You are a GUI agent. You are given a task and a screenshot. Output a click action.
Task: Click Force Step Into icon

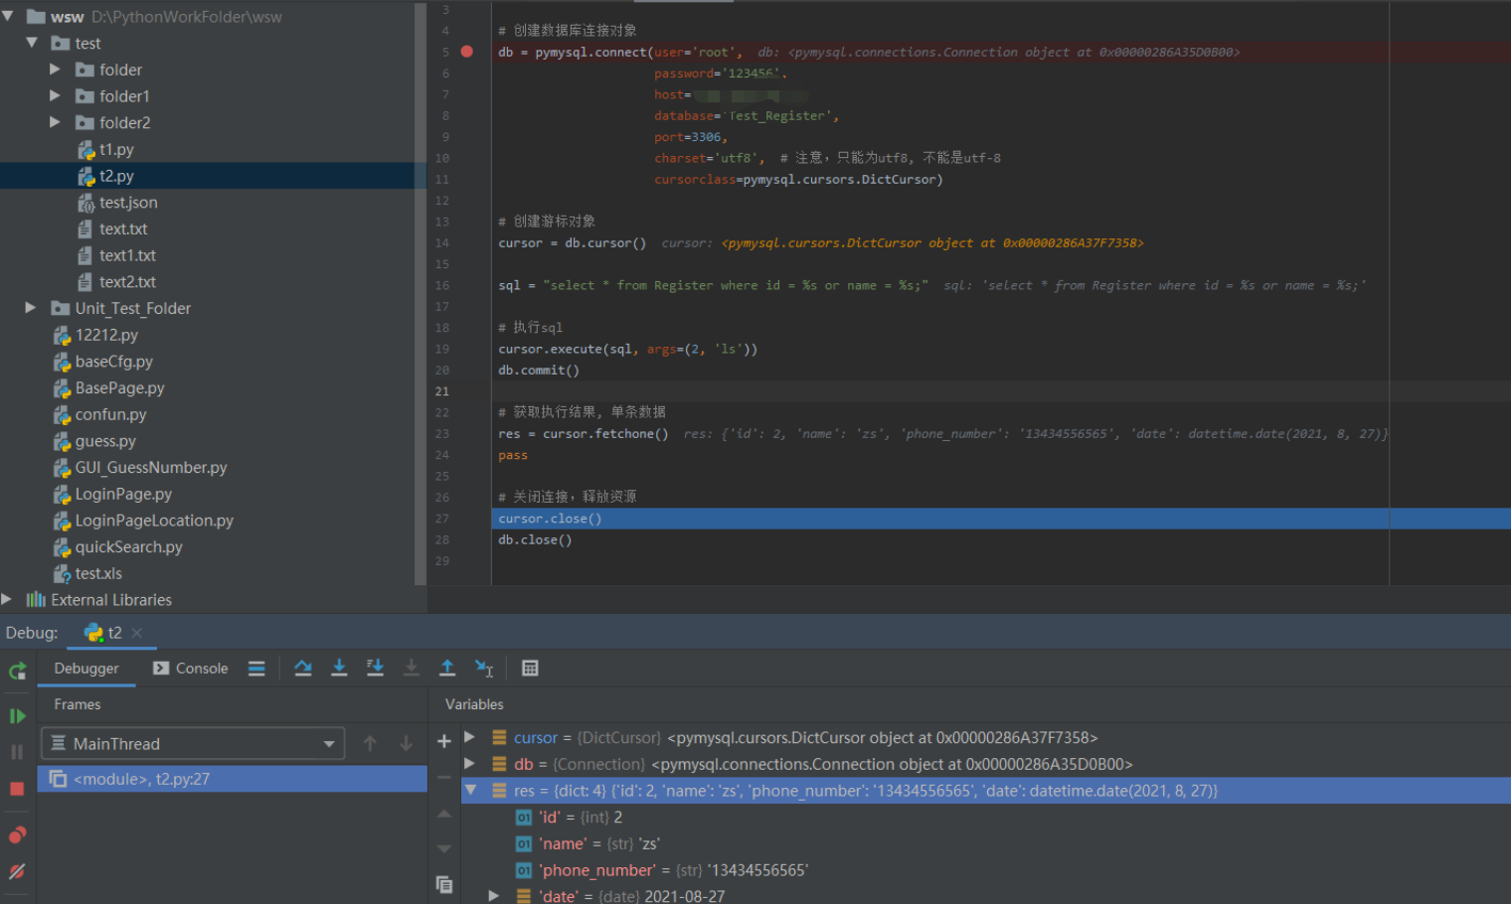pos(411,669)
